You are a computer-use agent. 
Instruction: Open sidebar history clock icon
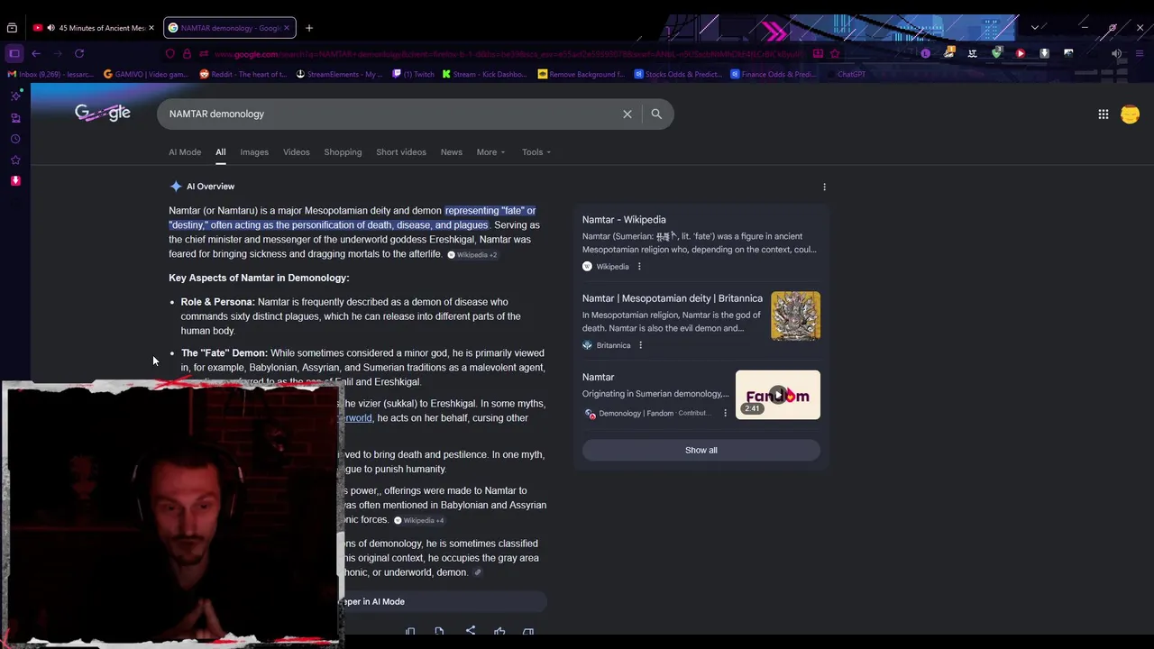point(15,139)
